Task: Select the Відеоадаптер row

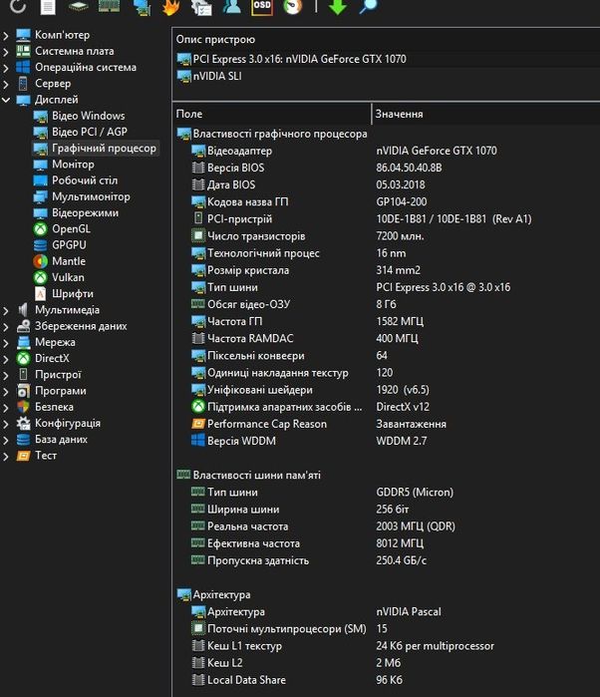Action: click(387, 151)
